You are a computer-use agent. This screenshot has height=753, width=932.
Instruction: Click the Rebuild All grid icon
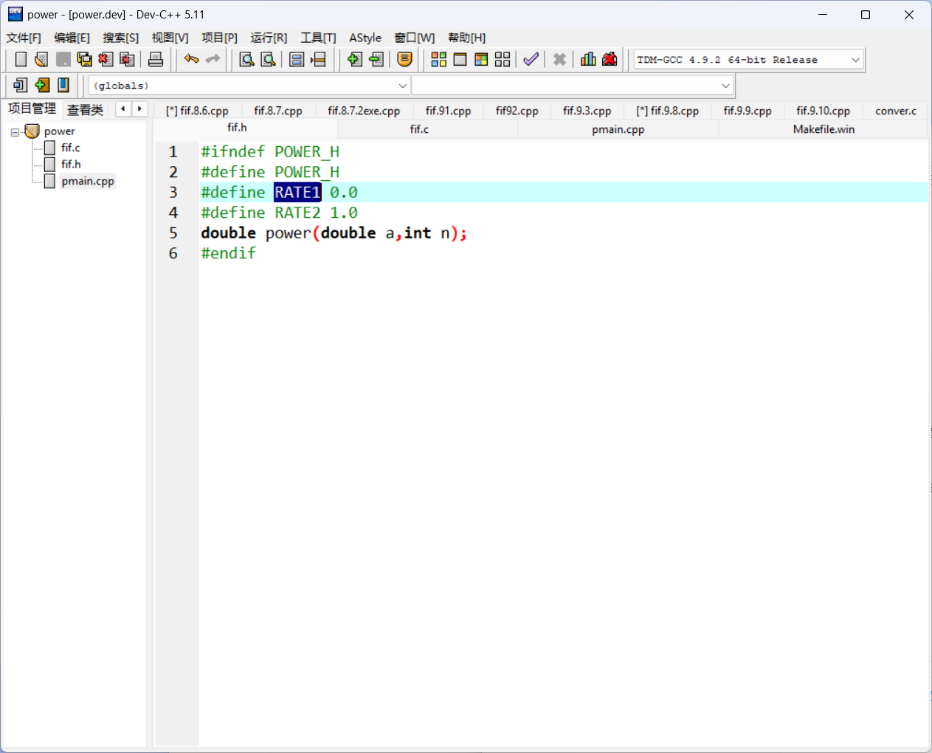tap(503, 60)
